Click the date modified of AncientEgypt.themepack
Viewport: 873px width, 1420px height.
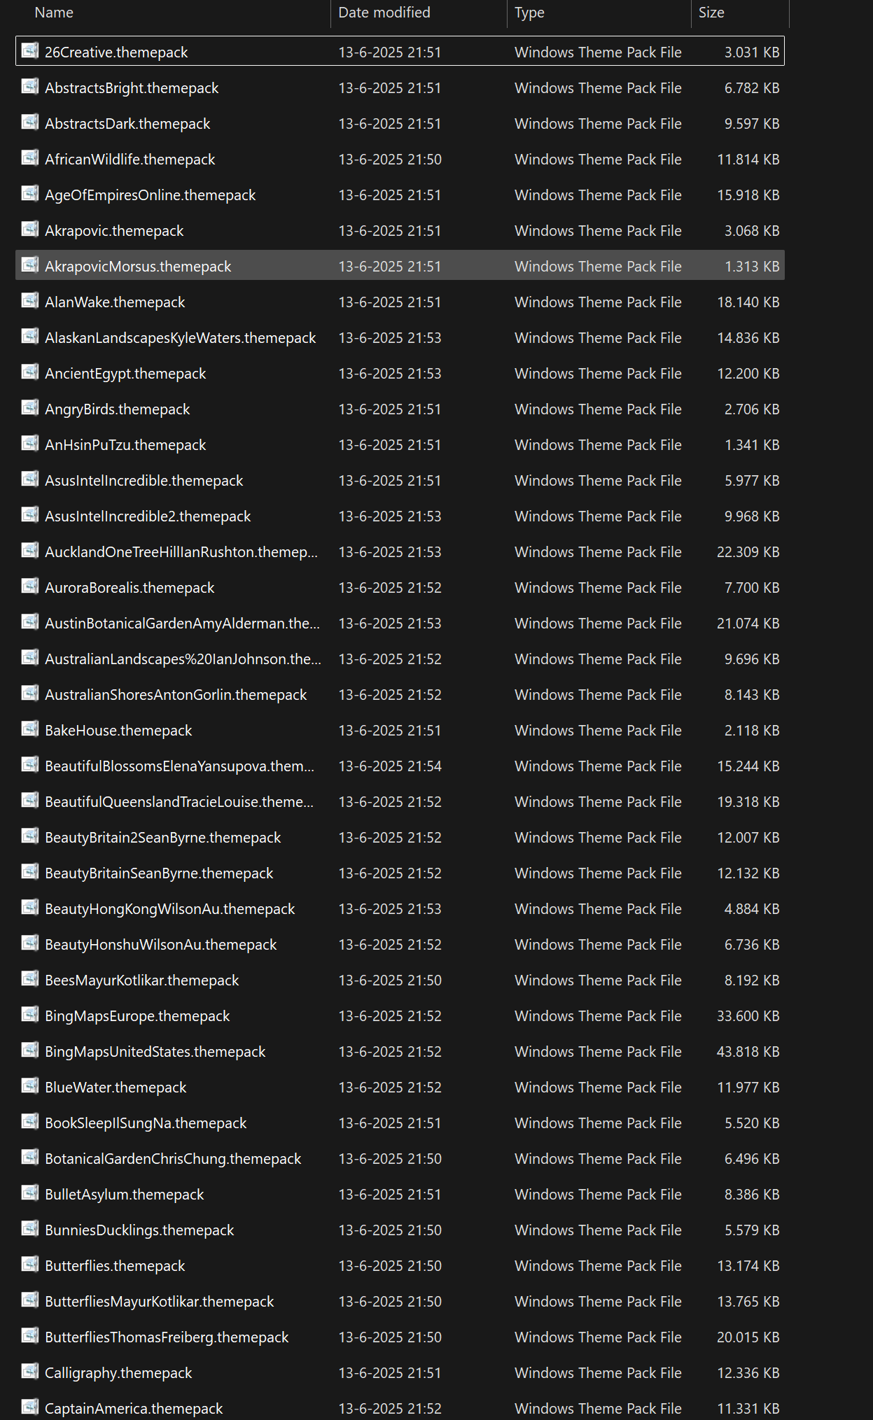click(x=390, y=374)
